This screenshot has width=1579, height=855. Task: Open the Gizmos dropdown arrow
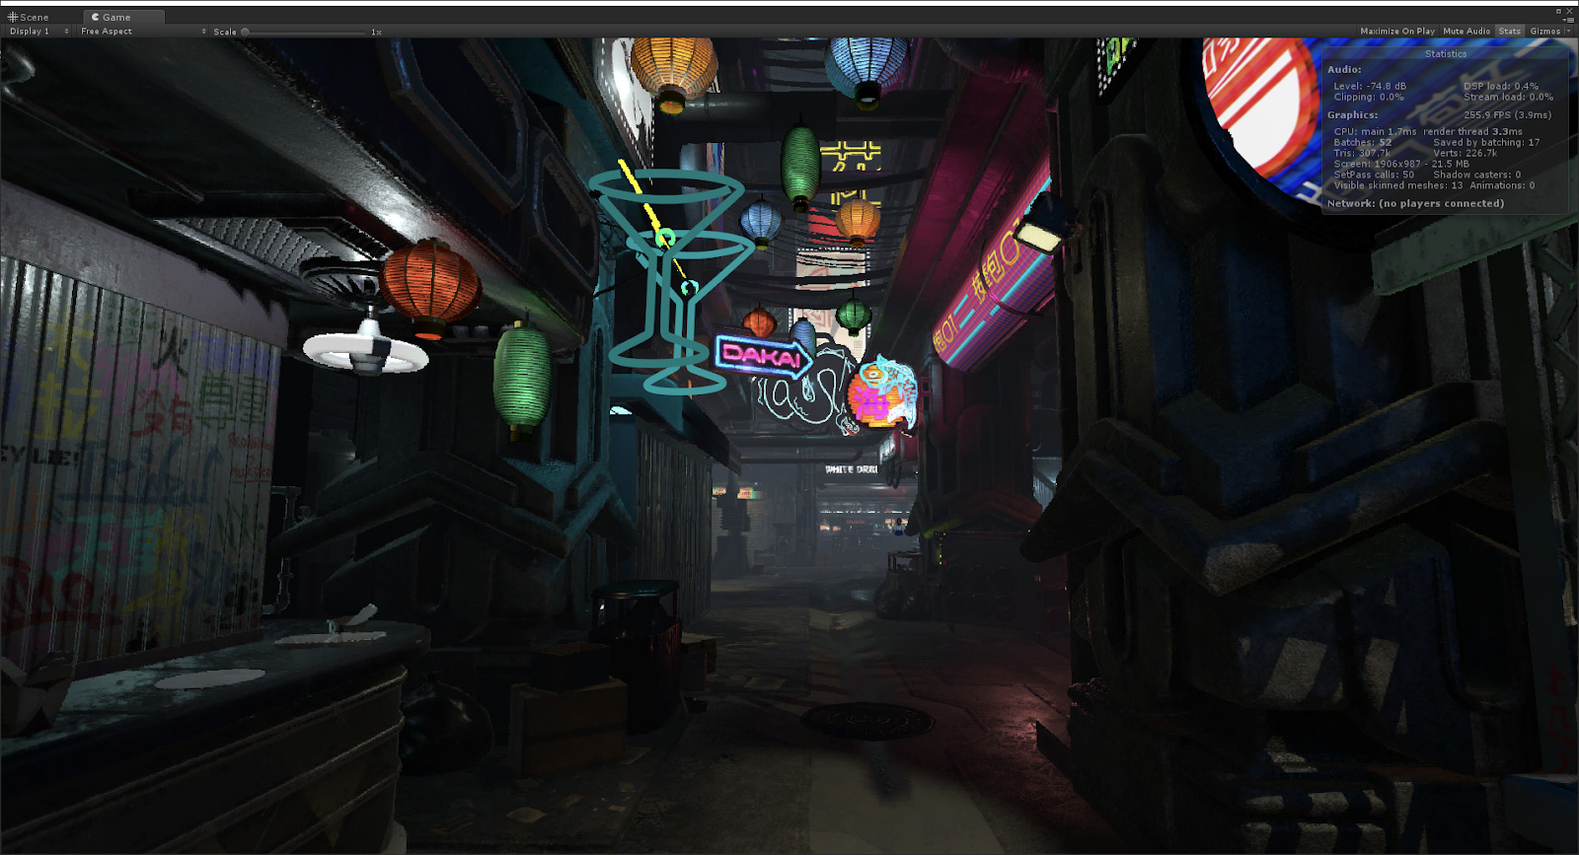(x=1568, y=32)
